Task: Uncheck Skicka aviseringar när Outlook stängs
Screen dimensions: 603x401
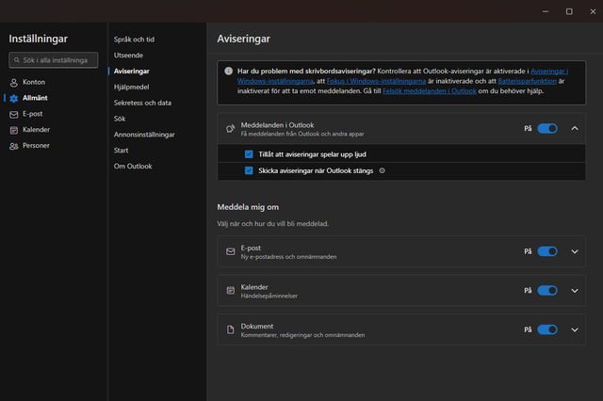Action: (249, 170)
